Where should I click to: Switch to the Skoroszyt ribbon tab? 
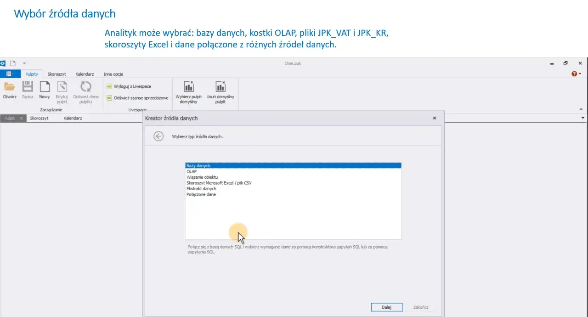point(57,74)
